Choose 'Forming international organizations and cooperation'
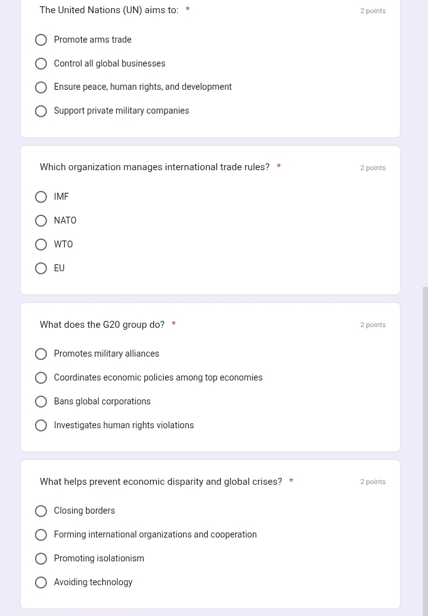This screenshot has height=616, width=428. [x=41, y=534]
